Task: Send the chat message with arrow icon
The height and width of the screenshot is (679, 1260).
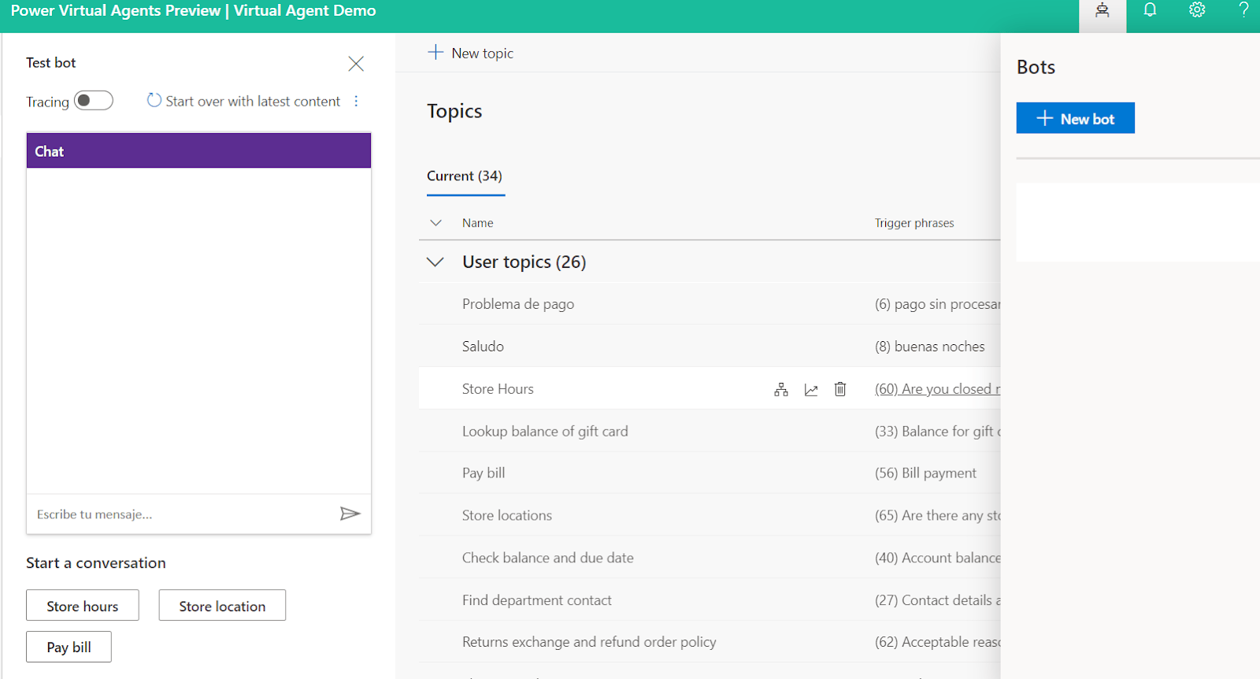Action: [x=350, y=514]
